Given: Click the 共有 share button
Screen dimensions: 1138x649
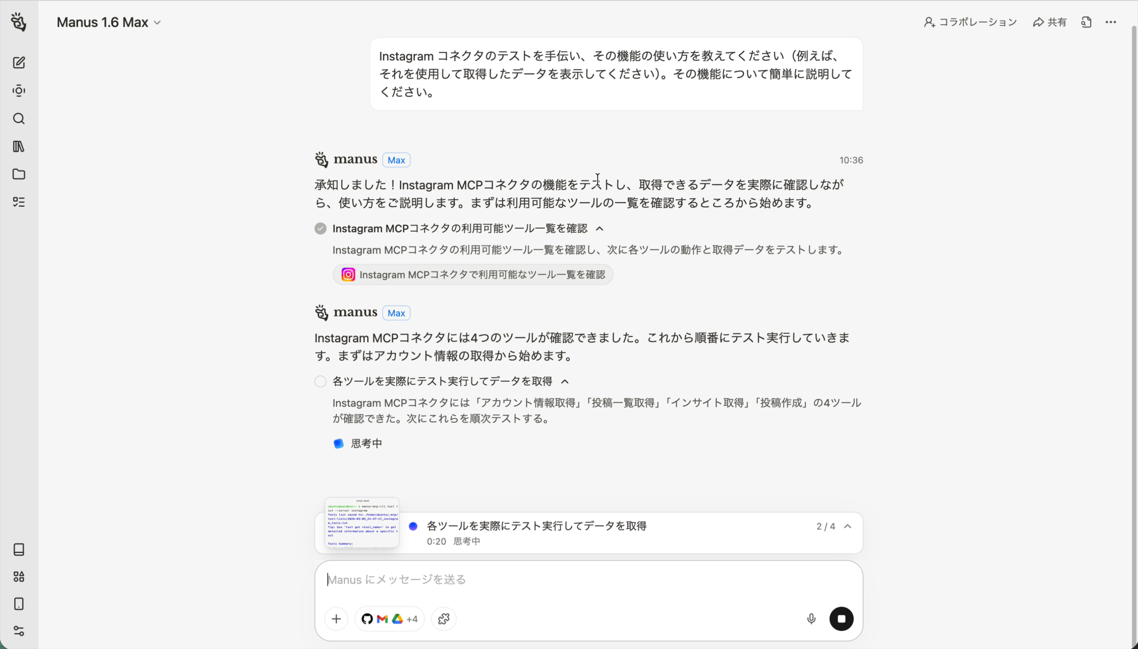Looking at the screenshot, I should (1050, 22).
